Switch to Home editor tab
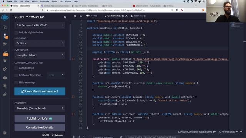The height and width of the screenshot is (138, 246). [x=92, y=16]
